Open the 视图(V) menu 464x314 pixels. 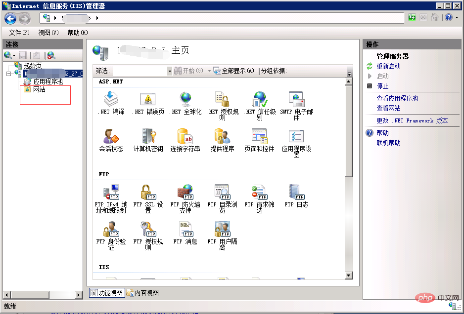48,33
